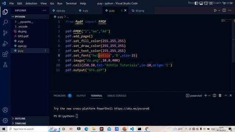Open the Run and Debug view
This screenshot has width=235, height=132.
click(x=5, y=44)
